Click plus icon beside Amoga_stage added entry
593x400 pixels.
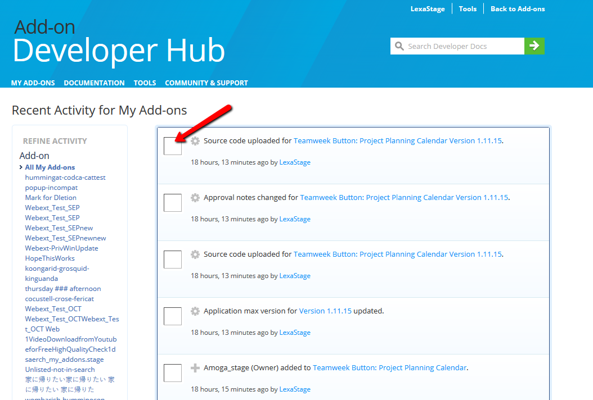195,367
